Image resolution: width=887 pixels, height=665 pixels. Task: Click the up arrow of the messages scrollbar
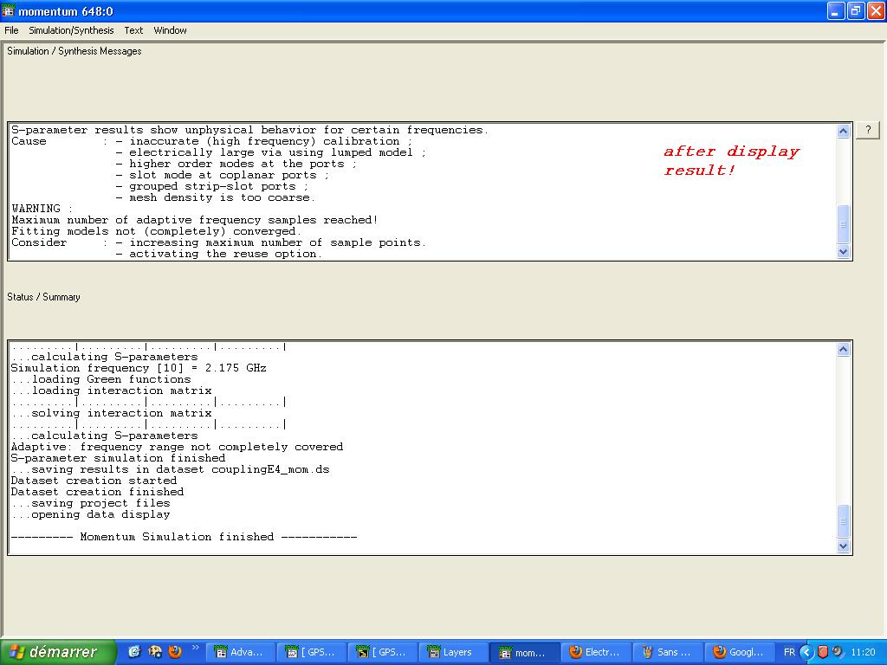(843, 132)
